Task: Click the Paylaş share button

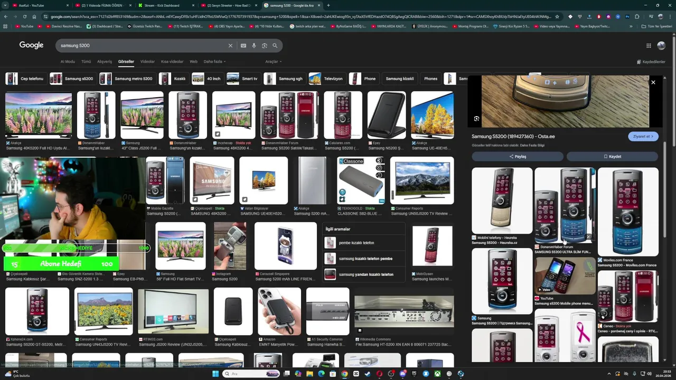Action: 518,157
